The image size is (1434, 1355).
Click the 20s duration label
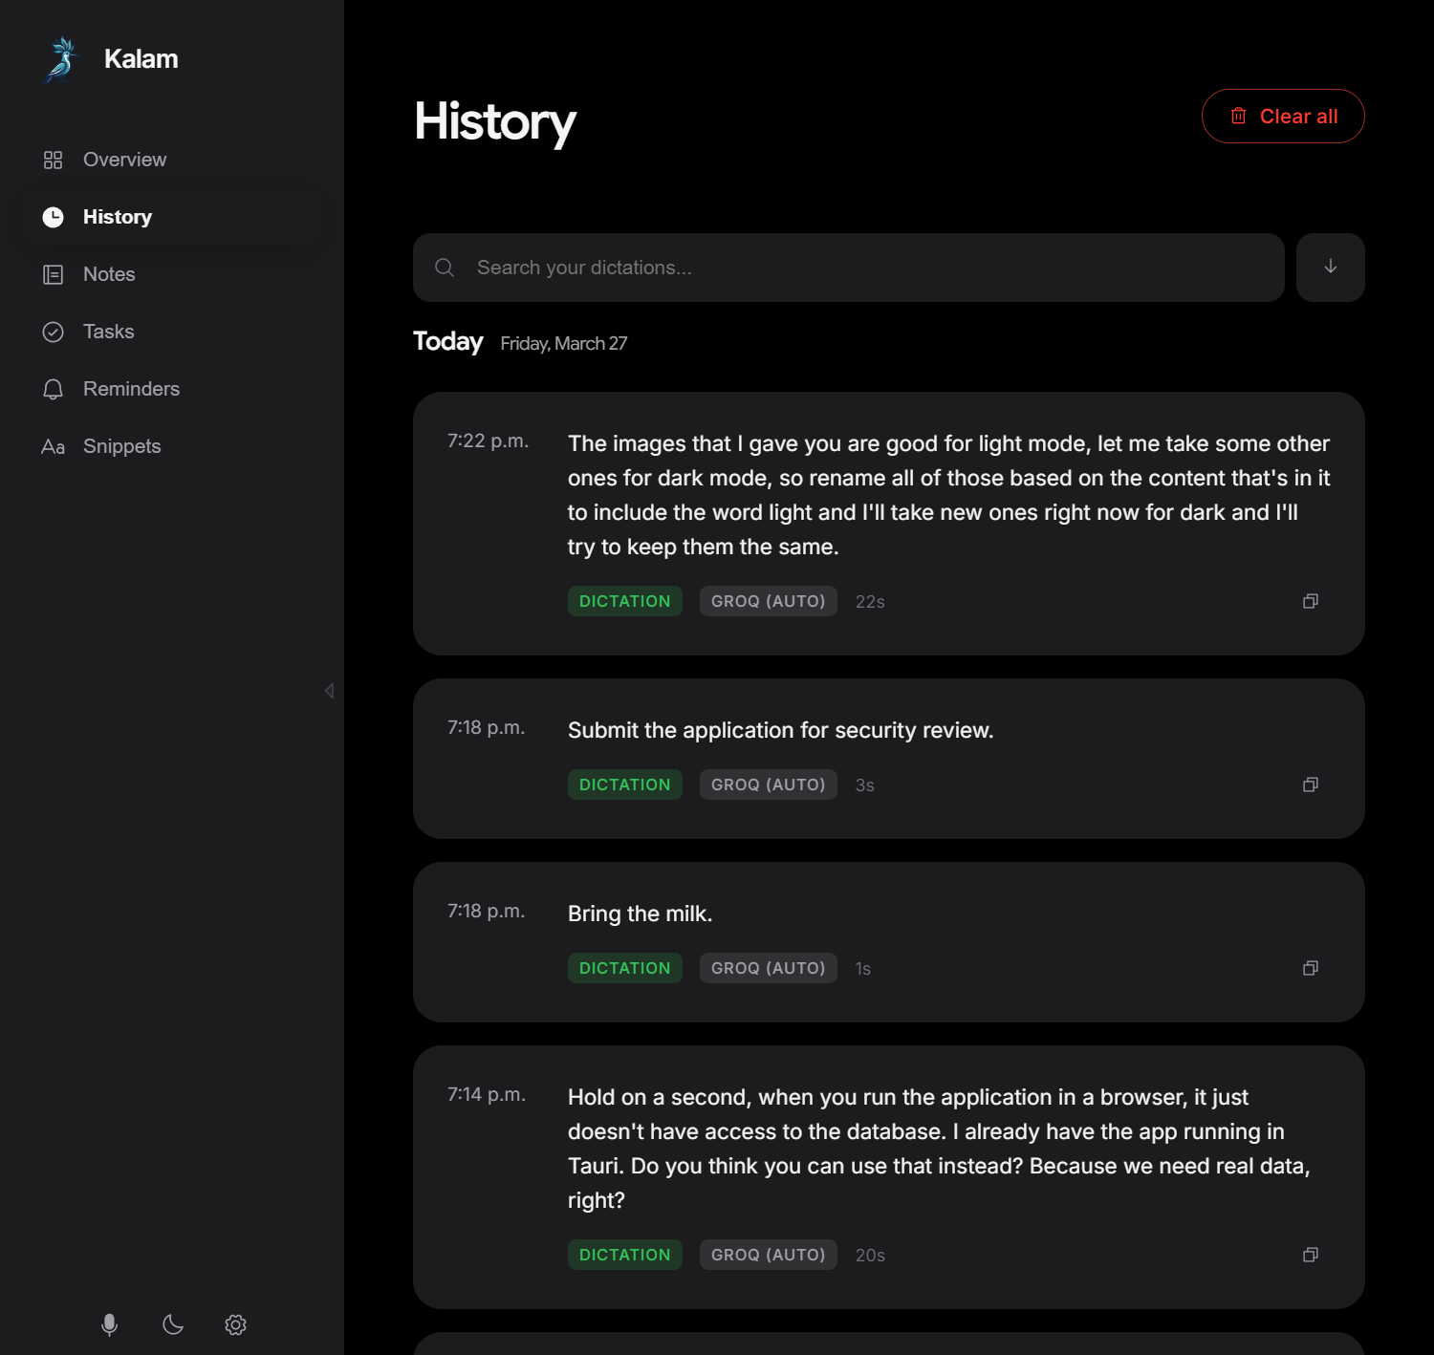pyautogui.click(x=870, y=1255)
